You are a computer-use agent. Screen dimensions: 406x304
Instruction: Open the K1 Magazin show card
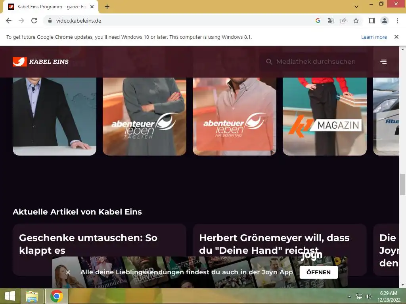[325, 116]
